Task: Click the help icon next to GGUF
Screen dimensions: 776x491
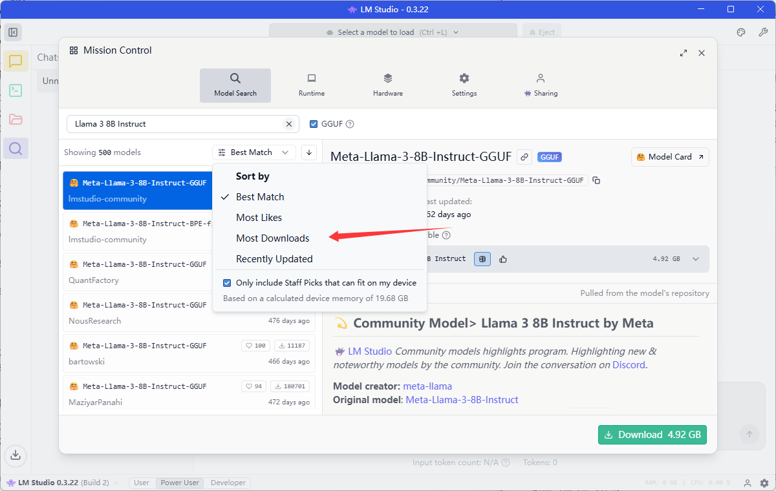Action: [350, 124]
